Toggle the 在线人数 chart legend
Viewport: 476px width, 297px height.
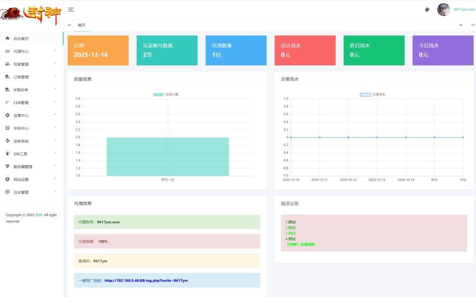[x=165, y=94]
